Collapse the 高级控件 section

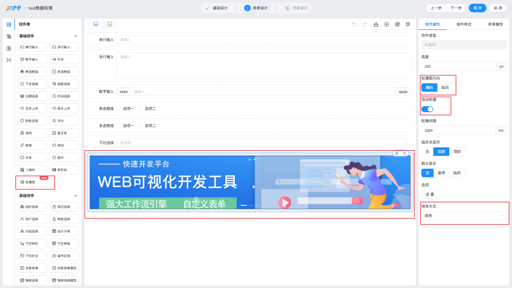[76, 196]
